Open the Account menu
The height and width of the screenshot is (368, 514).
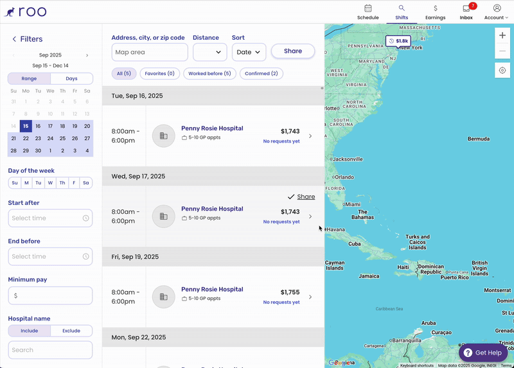click(496, 12)
